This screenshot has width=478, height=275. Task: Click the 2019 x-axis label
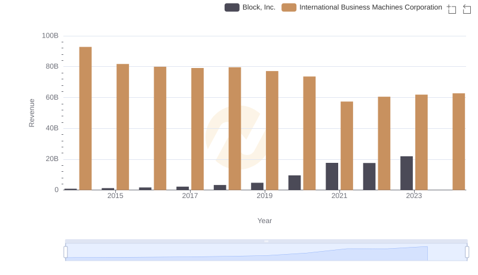click(265, 196)
